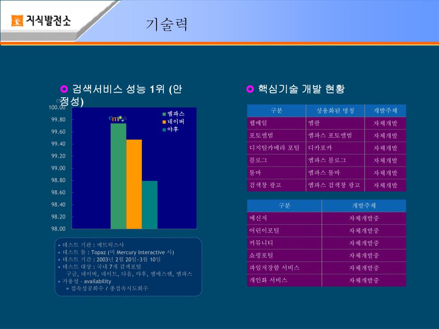Image resolution: width=439 pixels, height=329 pixels.
Task: Click the 가용성 - availability line
Action: [87, 281]
